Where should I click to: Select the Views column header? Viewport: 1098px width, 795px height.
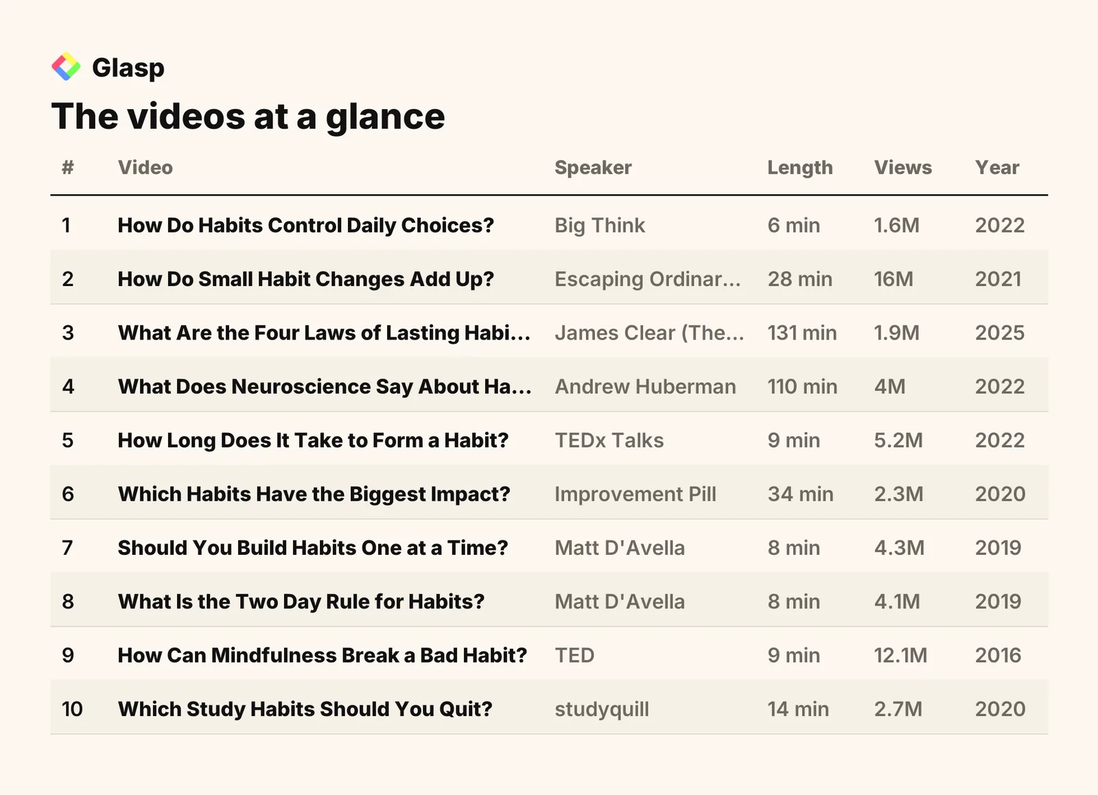(x=903, y=167)
